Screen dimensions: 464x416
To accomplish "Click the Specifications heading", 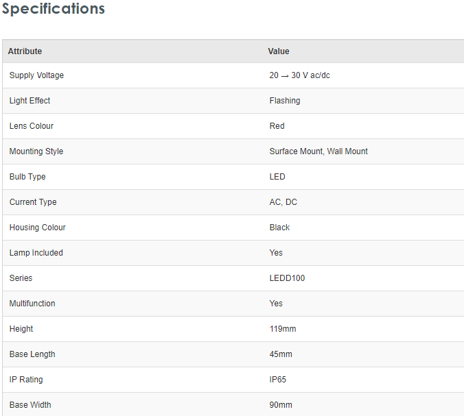I will [54, 9].
